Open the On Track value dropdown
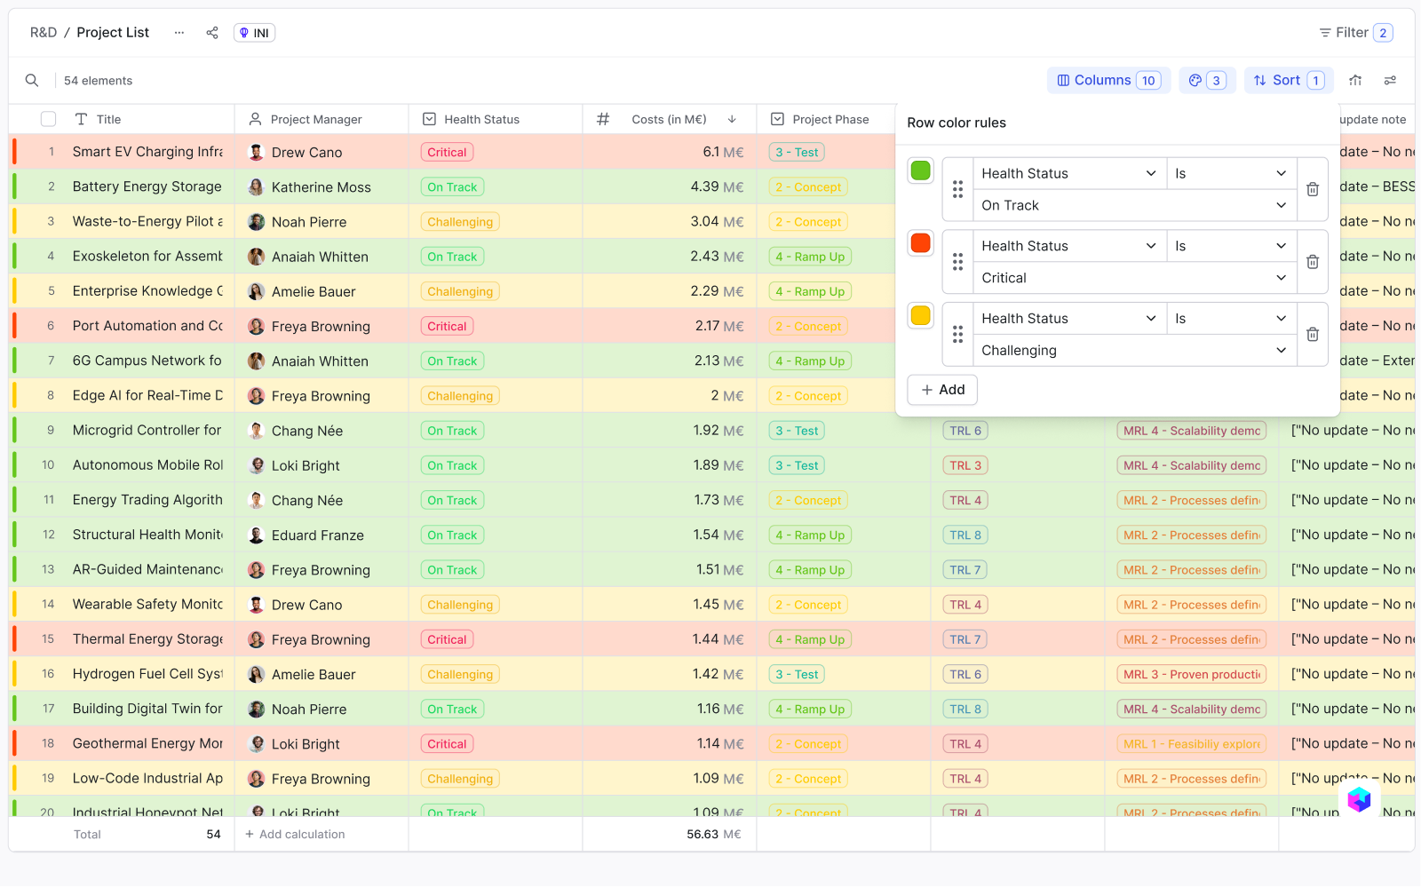The image size is (1421, 888). tap(1134, 205)
